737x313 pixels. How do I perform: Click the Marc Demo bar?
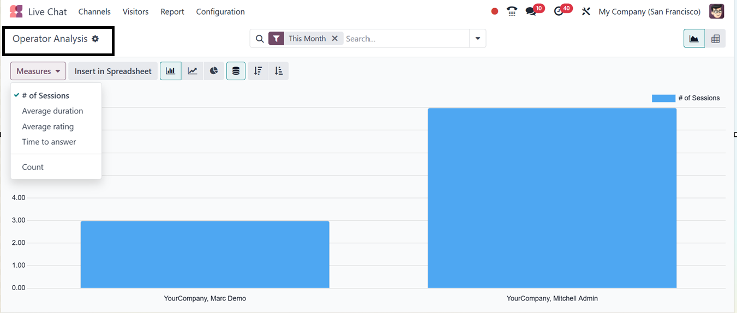pos(205,254)
